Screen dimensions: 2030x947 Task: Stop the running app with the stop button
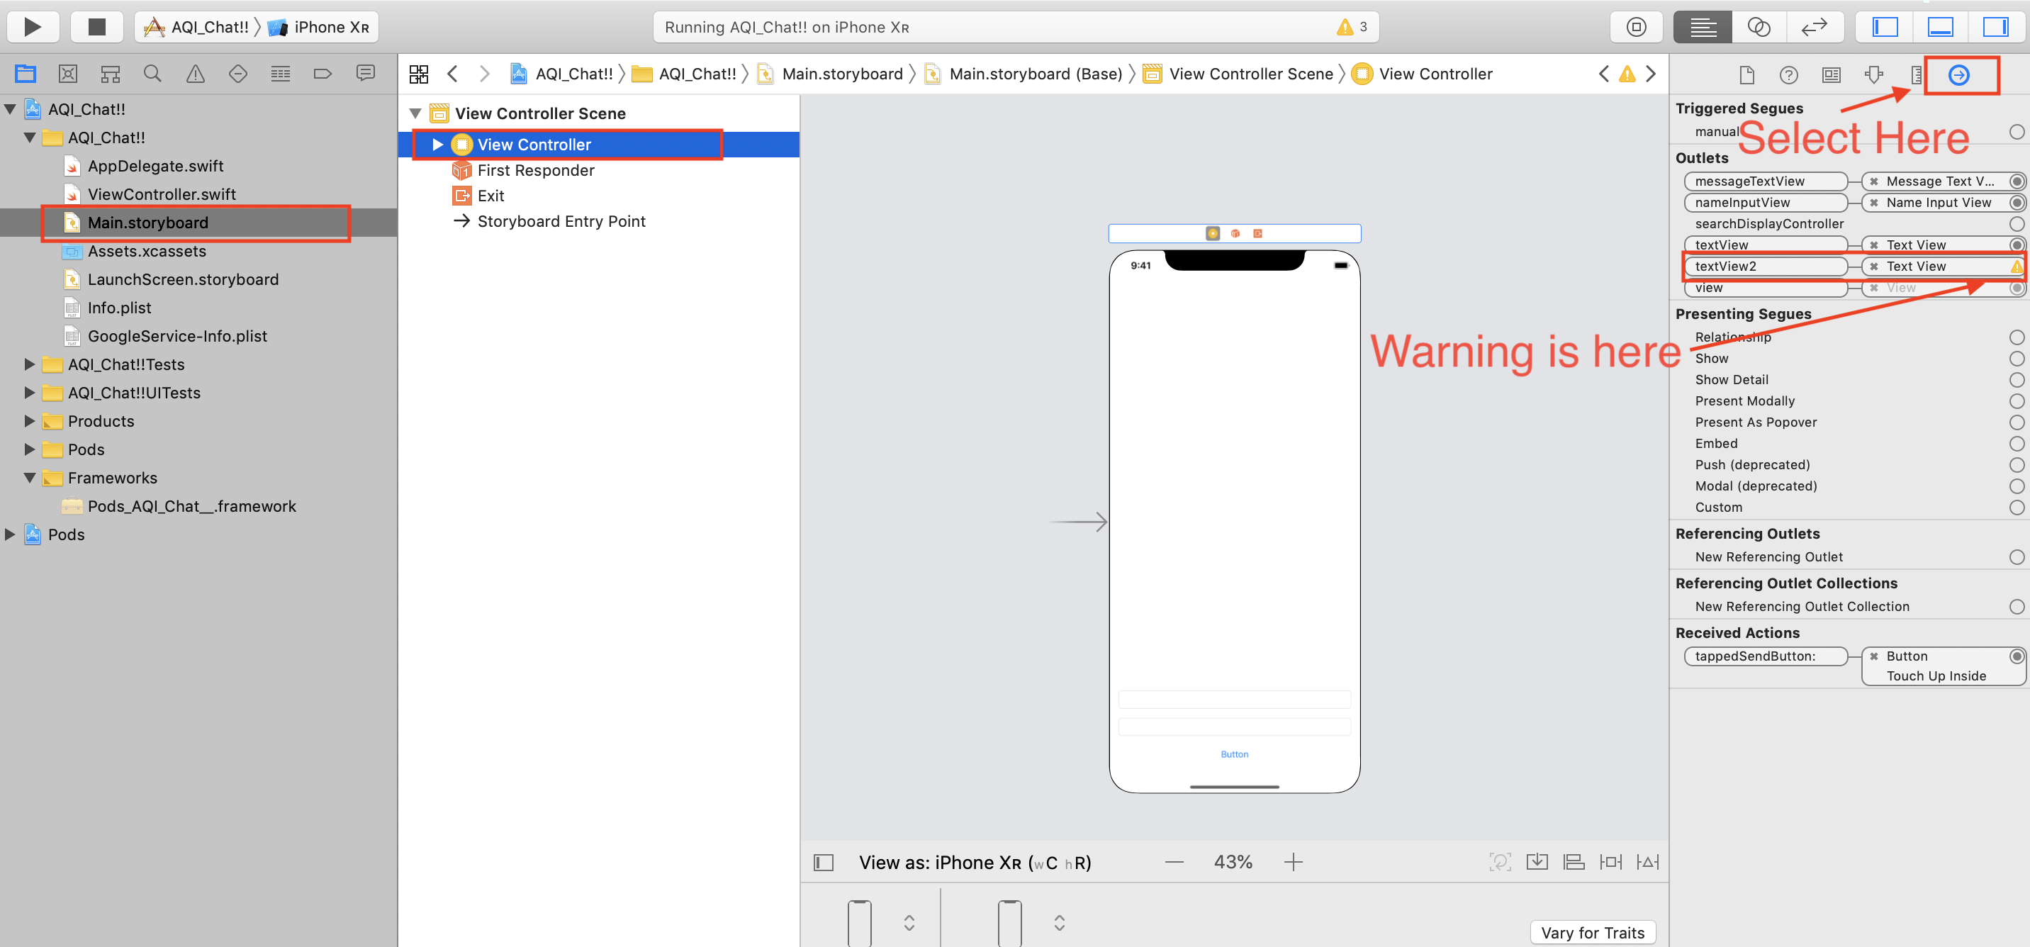[x=96, y=26]
